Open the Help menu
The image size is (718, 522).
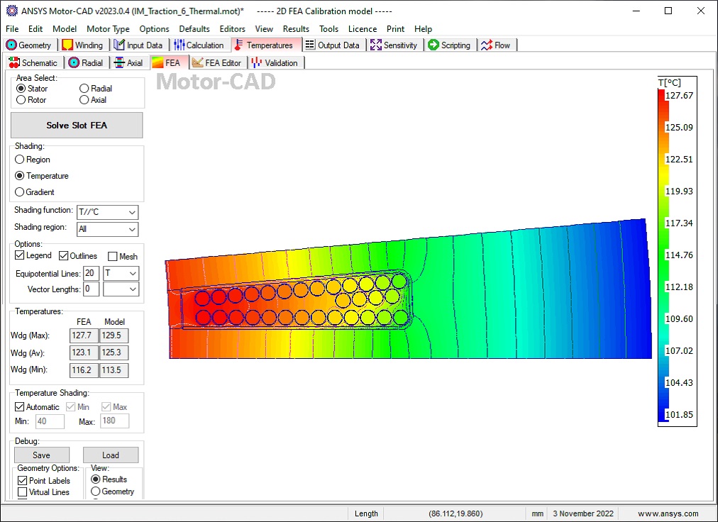point(423,29)
